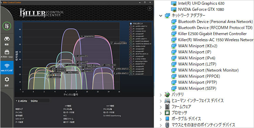Click the ヒューマン インターフェイス デバイス keyboard icon

[167, 101]
